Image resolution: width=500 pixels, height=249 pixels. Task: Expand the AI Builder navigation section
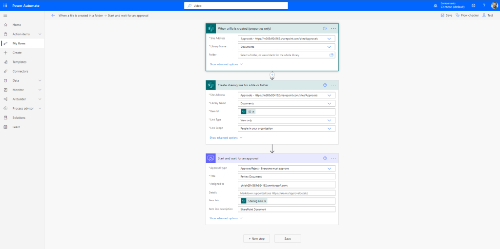tap(40, 99)
